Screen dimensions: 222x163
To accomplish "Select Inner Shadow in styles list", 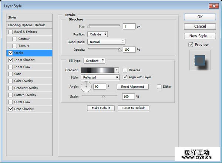I will pos(24,60).
